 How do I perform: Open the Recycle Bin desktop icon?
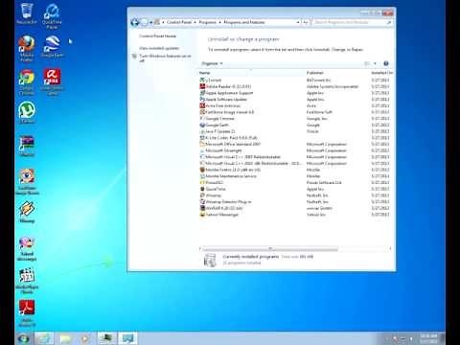point(27,13)
